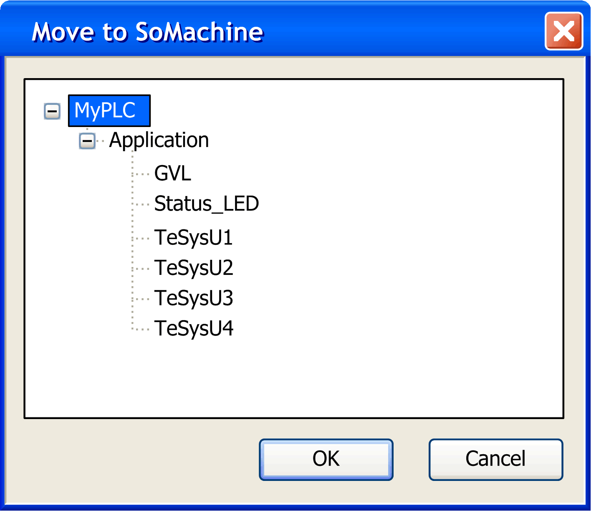Select the Application tree item
The image size is (591, 511).
click(x=159, y=140)
